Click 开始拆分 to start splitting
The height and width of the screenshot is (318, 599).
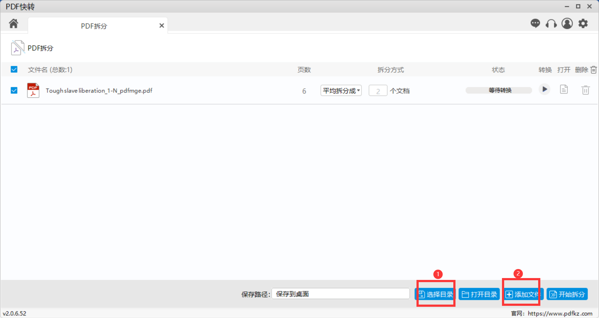567,294
